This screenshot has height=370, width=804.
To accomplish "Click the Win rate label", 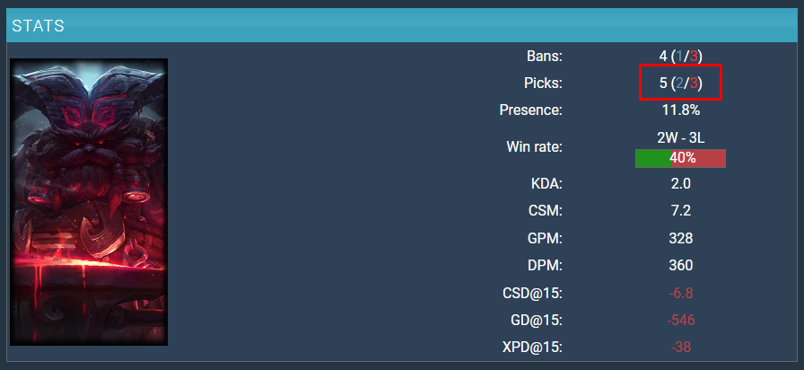I will point(534,146).
